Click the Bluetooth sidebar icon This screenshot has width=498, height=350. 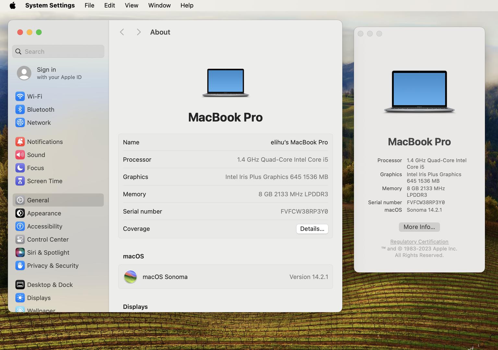click(x=20, y=110)
